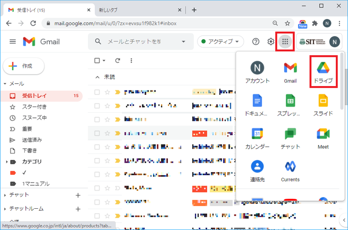Open the Gmail settings gear
The height and width of the screenshot is (230, 348).
click(x=271, y=41)
